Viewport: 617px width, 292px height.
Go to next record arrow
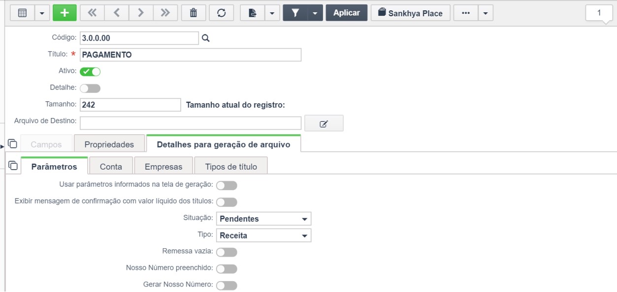pos(141,13)
